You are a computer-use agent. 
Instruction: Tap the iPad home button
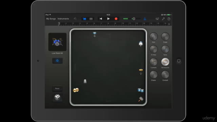(179, 61)
